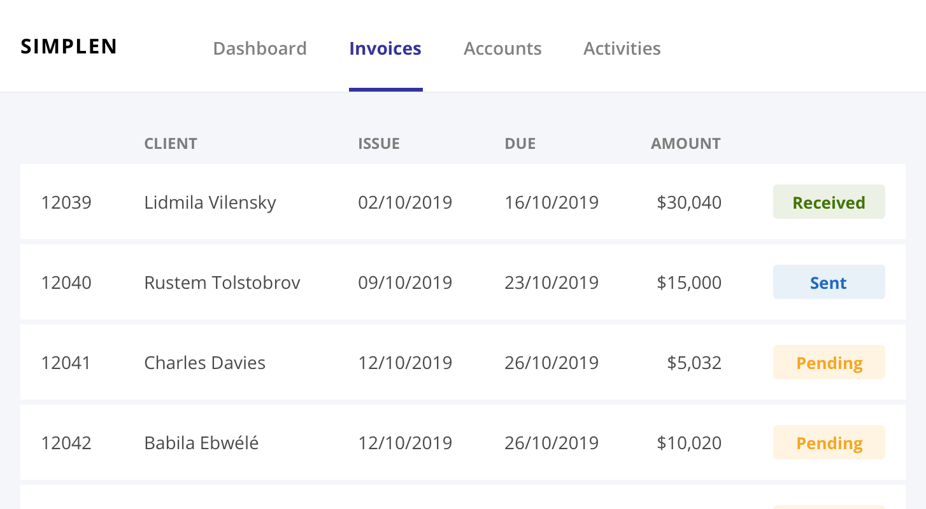The image size is (926, 509).
Task: Sort by CLIENT column header
Action: point(171,144)
